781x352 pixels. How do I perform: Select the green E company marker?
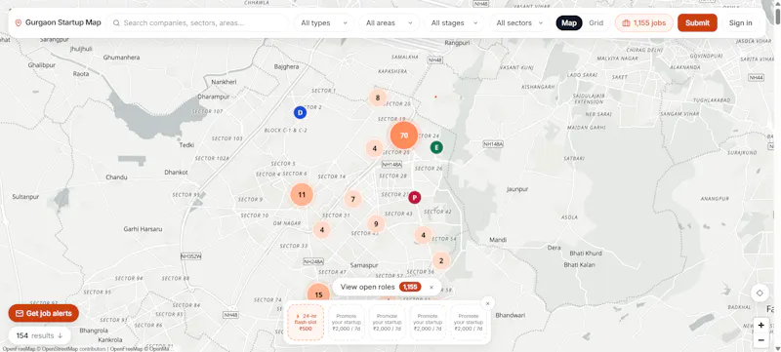point(436,147)
